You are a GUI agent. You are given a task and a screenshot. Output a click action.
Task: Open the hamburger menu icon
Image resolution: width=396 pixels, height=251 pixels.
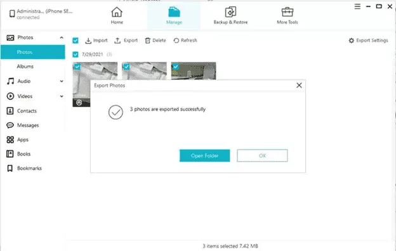(357, 6)
